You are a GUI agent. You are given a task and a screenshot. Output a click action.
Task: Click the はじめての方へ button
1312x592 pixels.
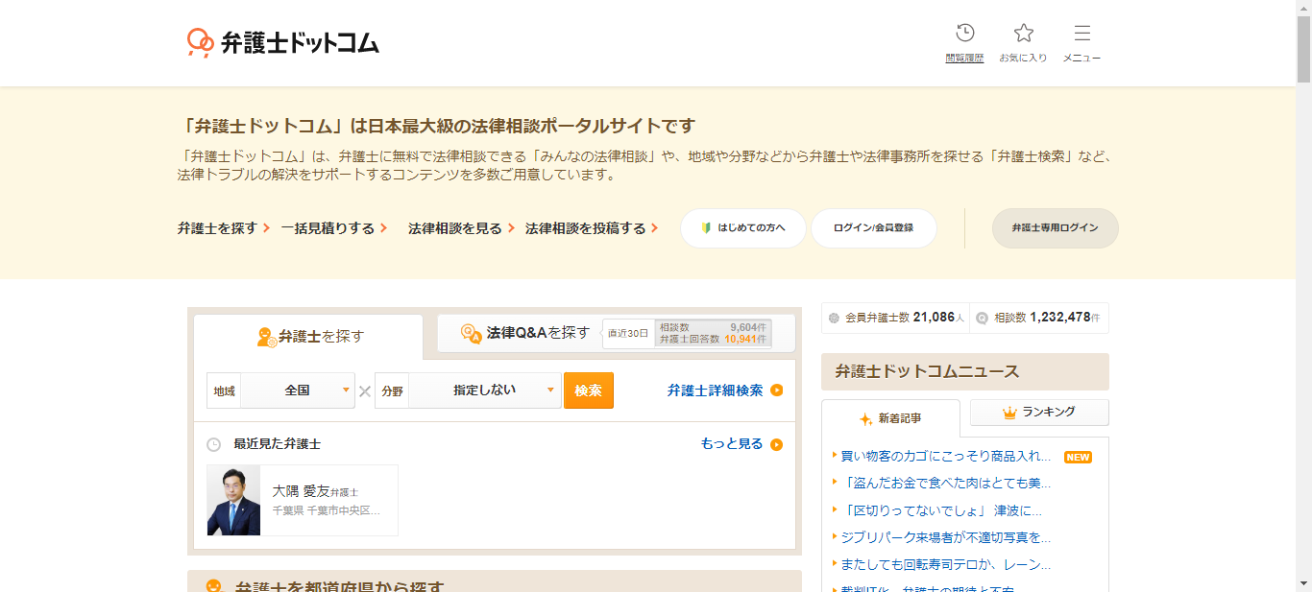(743, 228)
